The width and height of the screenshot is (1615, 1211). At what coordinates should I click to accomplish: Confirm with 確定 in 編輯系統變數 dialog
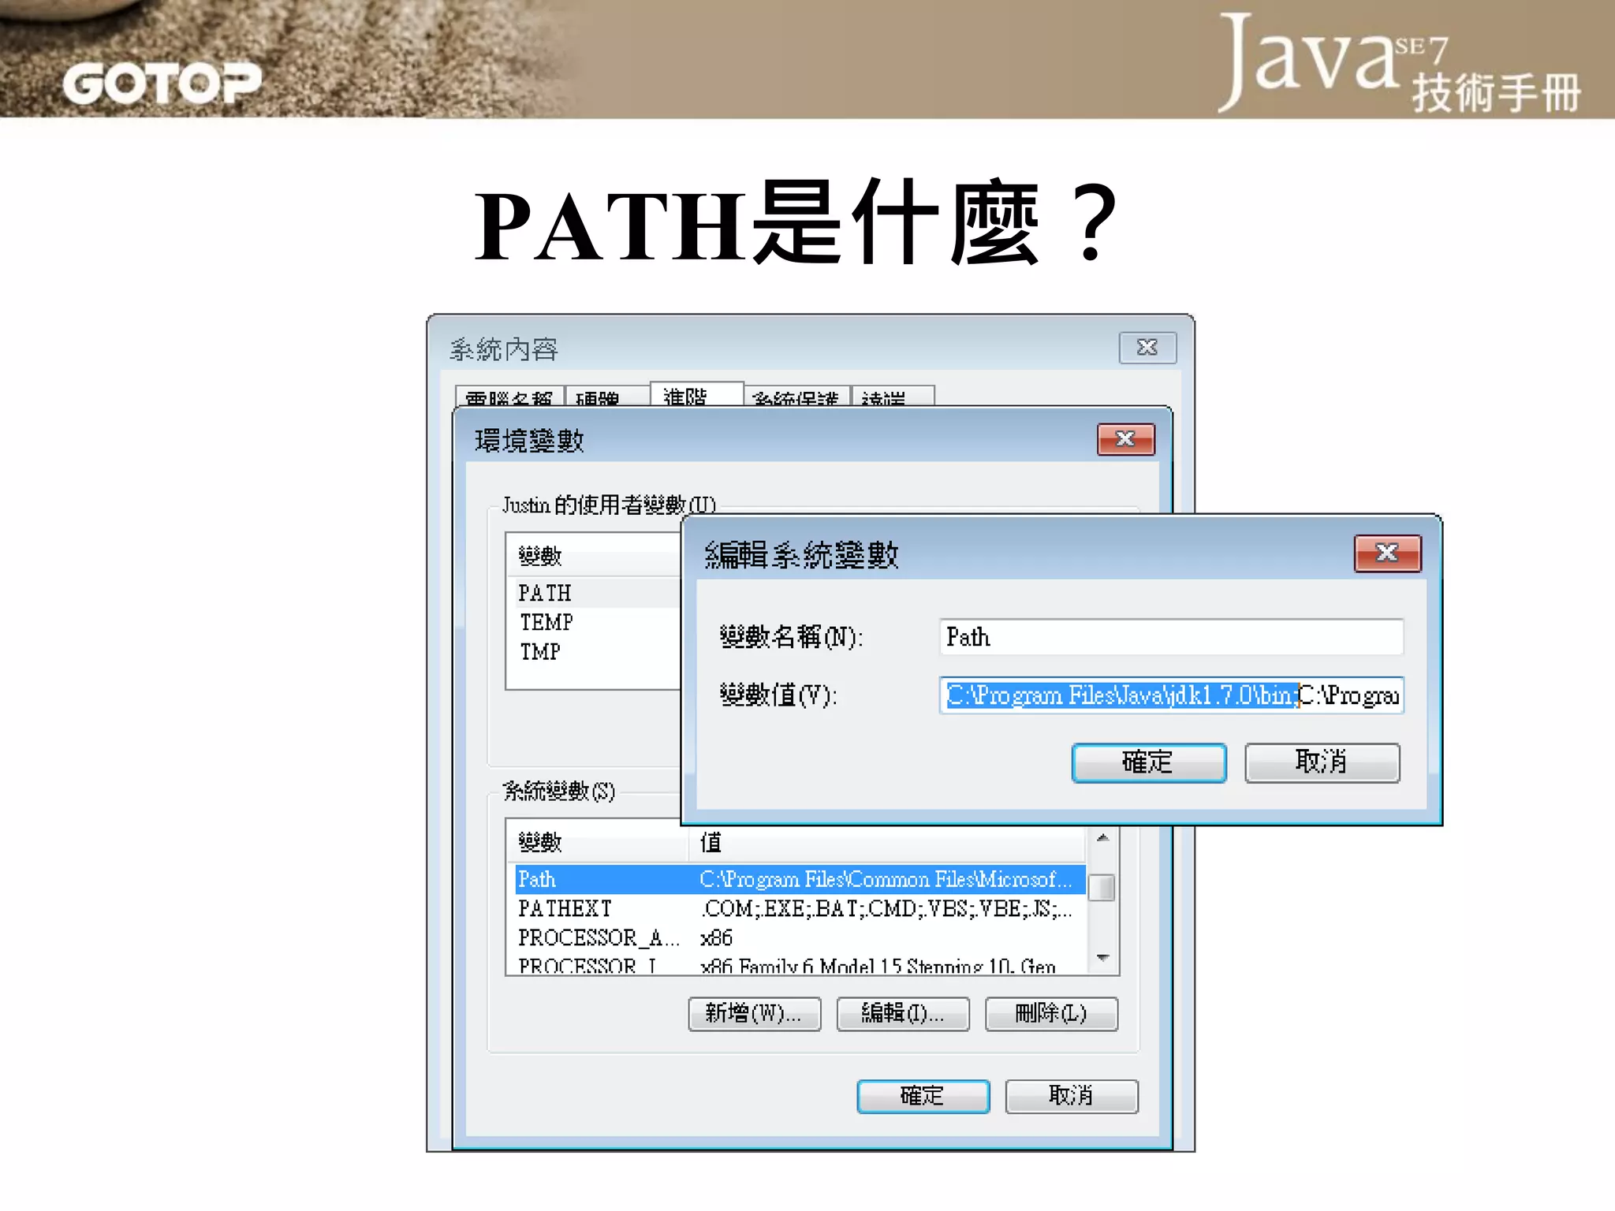pos(1149,762)
